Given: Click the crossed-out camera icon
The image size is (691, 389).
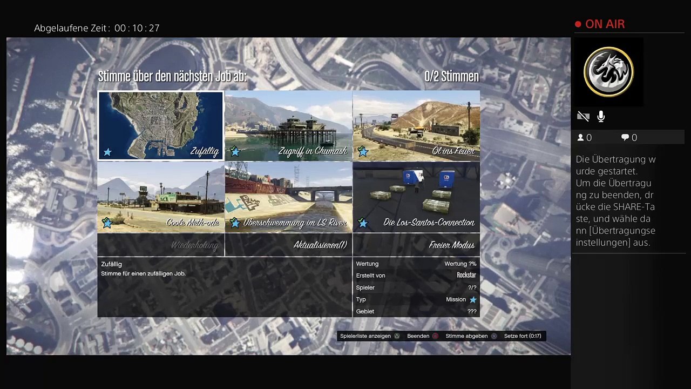Looking at the screenshot, I should (x=583, y=116).
